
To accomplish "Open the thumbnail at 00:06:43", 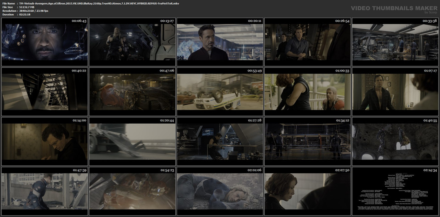I will 45,42.
